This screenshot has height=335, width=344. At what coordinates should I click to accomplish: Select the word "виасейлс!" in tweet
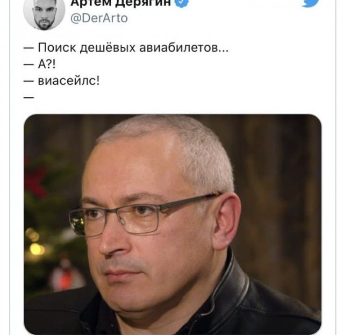pos(69,81)
